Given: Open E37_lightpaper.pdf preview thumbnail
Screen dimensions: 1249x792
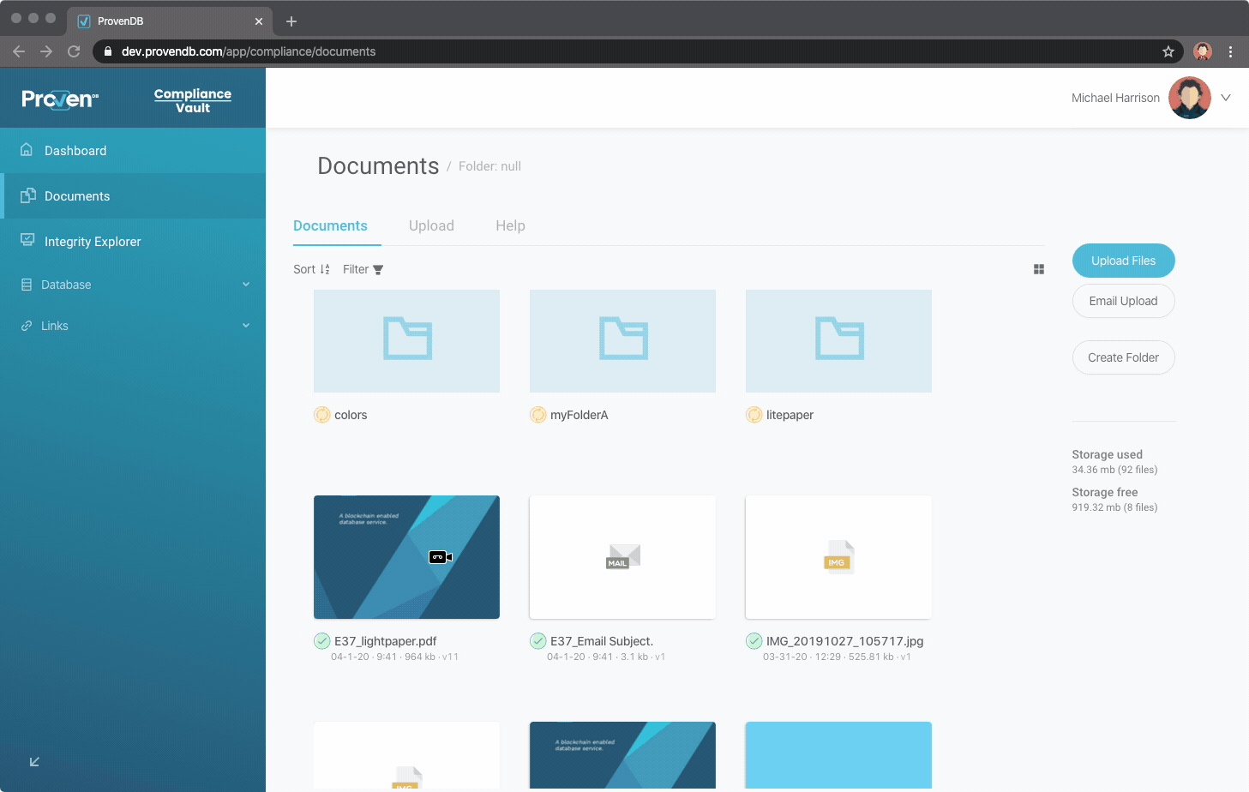Looking at the screenshot, I should [x=406, y=557].
